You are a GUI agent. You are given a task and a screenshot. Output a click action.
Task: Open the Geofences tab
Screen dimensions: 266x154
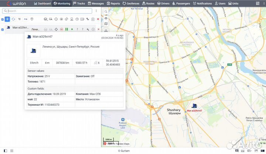(x=131, y=3)
